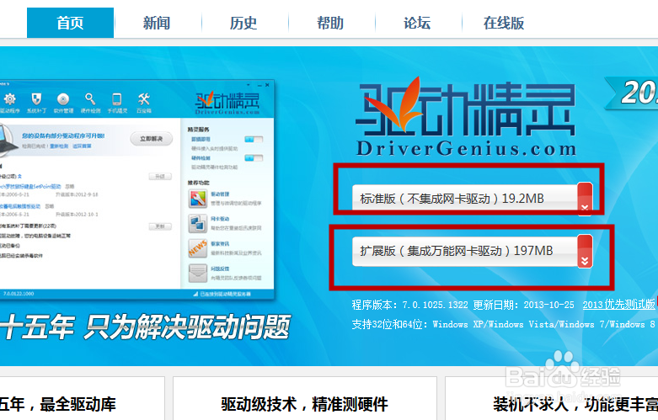Click small 驱动精灵 logo inside app preview

pyautogui.click(x=227, y=103)
